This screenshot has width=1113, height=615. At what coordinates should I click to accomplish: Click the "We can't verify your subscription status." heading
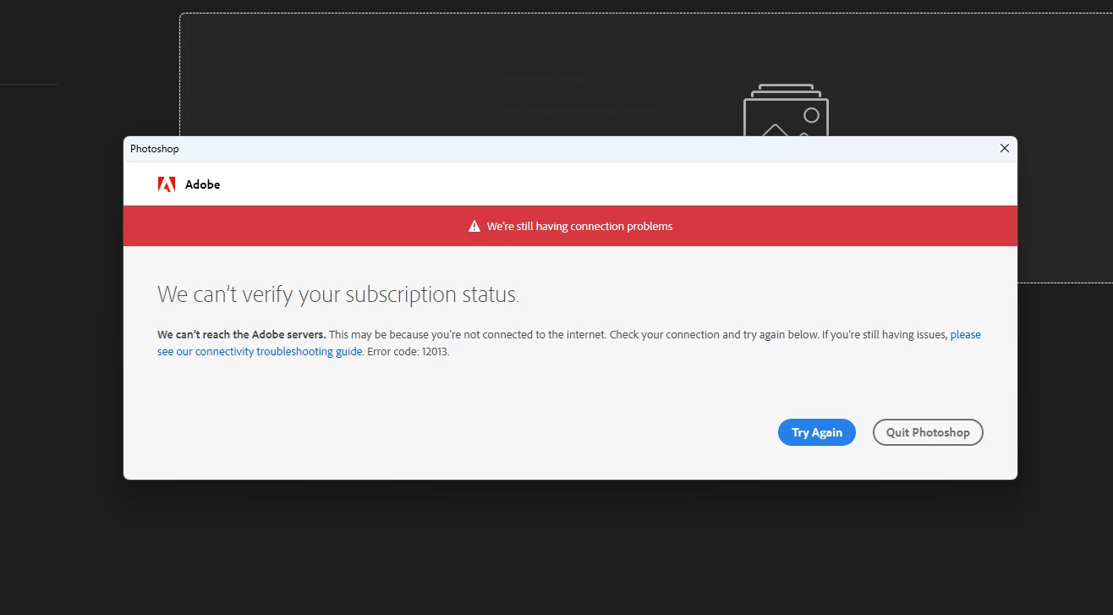[x=338, y=294]
